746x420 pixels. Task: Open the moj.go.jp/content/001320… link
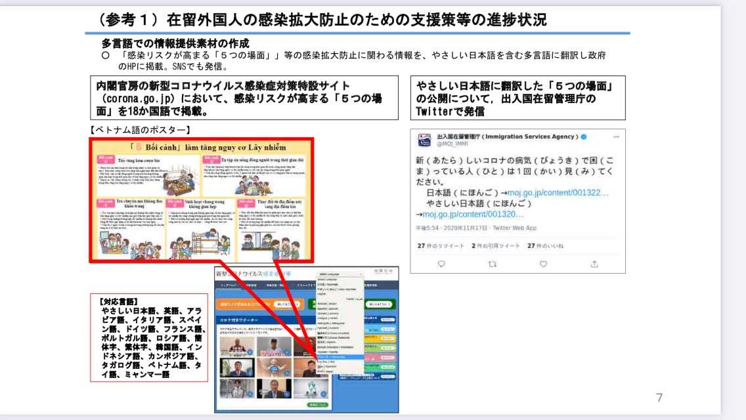click(473, 215)
